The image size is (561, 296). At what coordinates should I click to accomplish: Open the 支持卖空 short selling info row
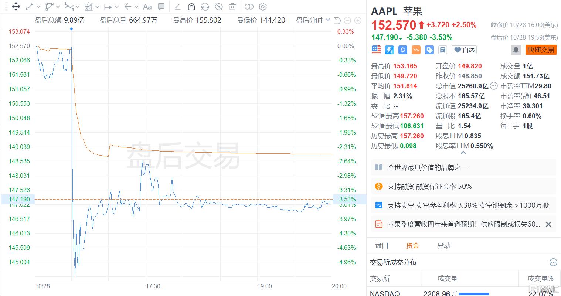pos(463,205)
